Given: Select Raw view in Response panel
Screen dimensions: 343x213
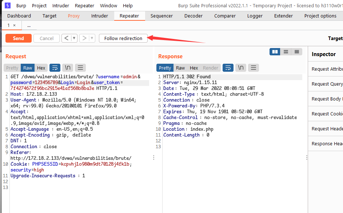Looking at the screenshot, I should 180,68.
